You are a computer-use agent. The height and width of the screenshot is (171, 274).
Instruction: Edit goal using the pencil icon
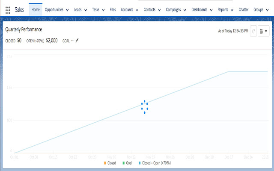coord(77,41)
